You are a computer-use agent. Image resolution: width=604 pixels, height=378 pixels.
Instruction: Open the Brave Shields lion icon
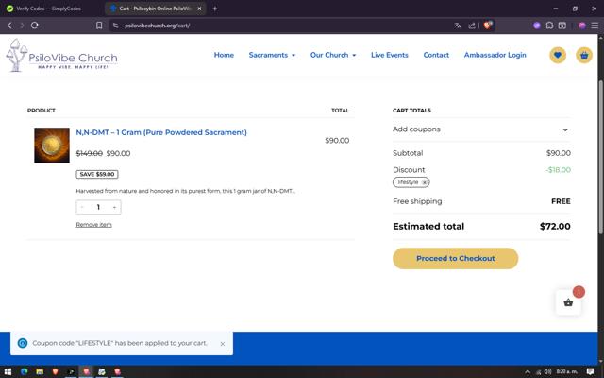pyautogui.click(x=488, y=26)
